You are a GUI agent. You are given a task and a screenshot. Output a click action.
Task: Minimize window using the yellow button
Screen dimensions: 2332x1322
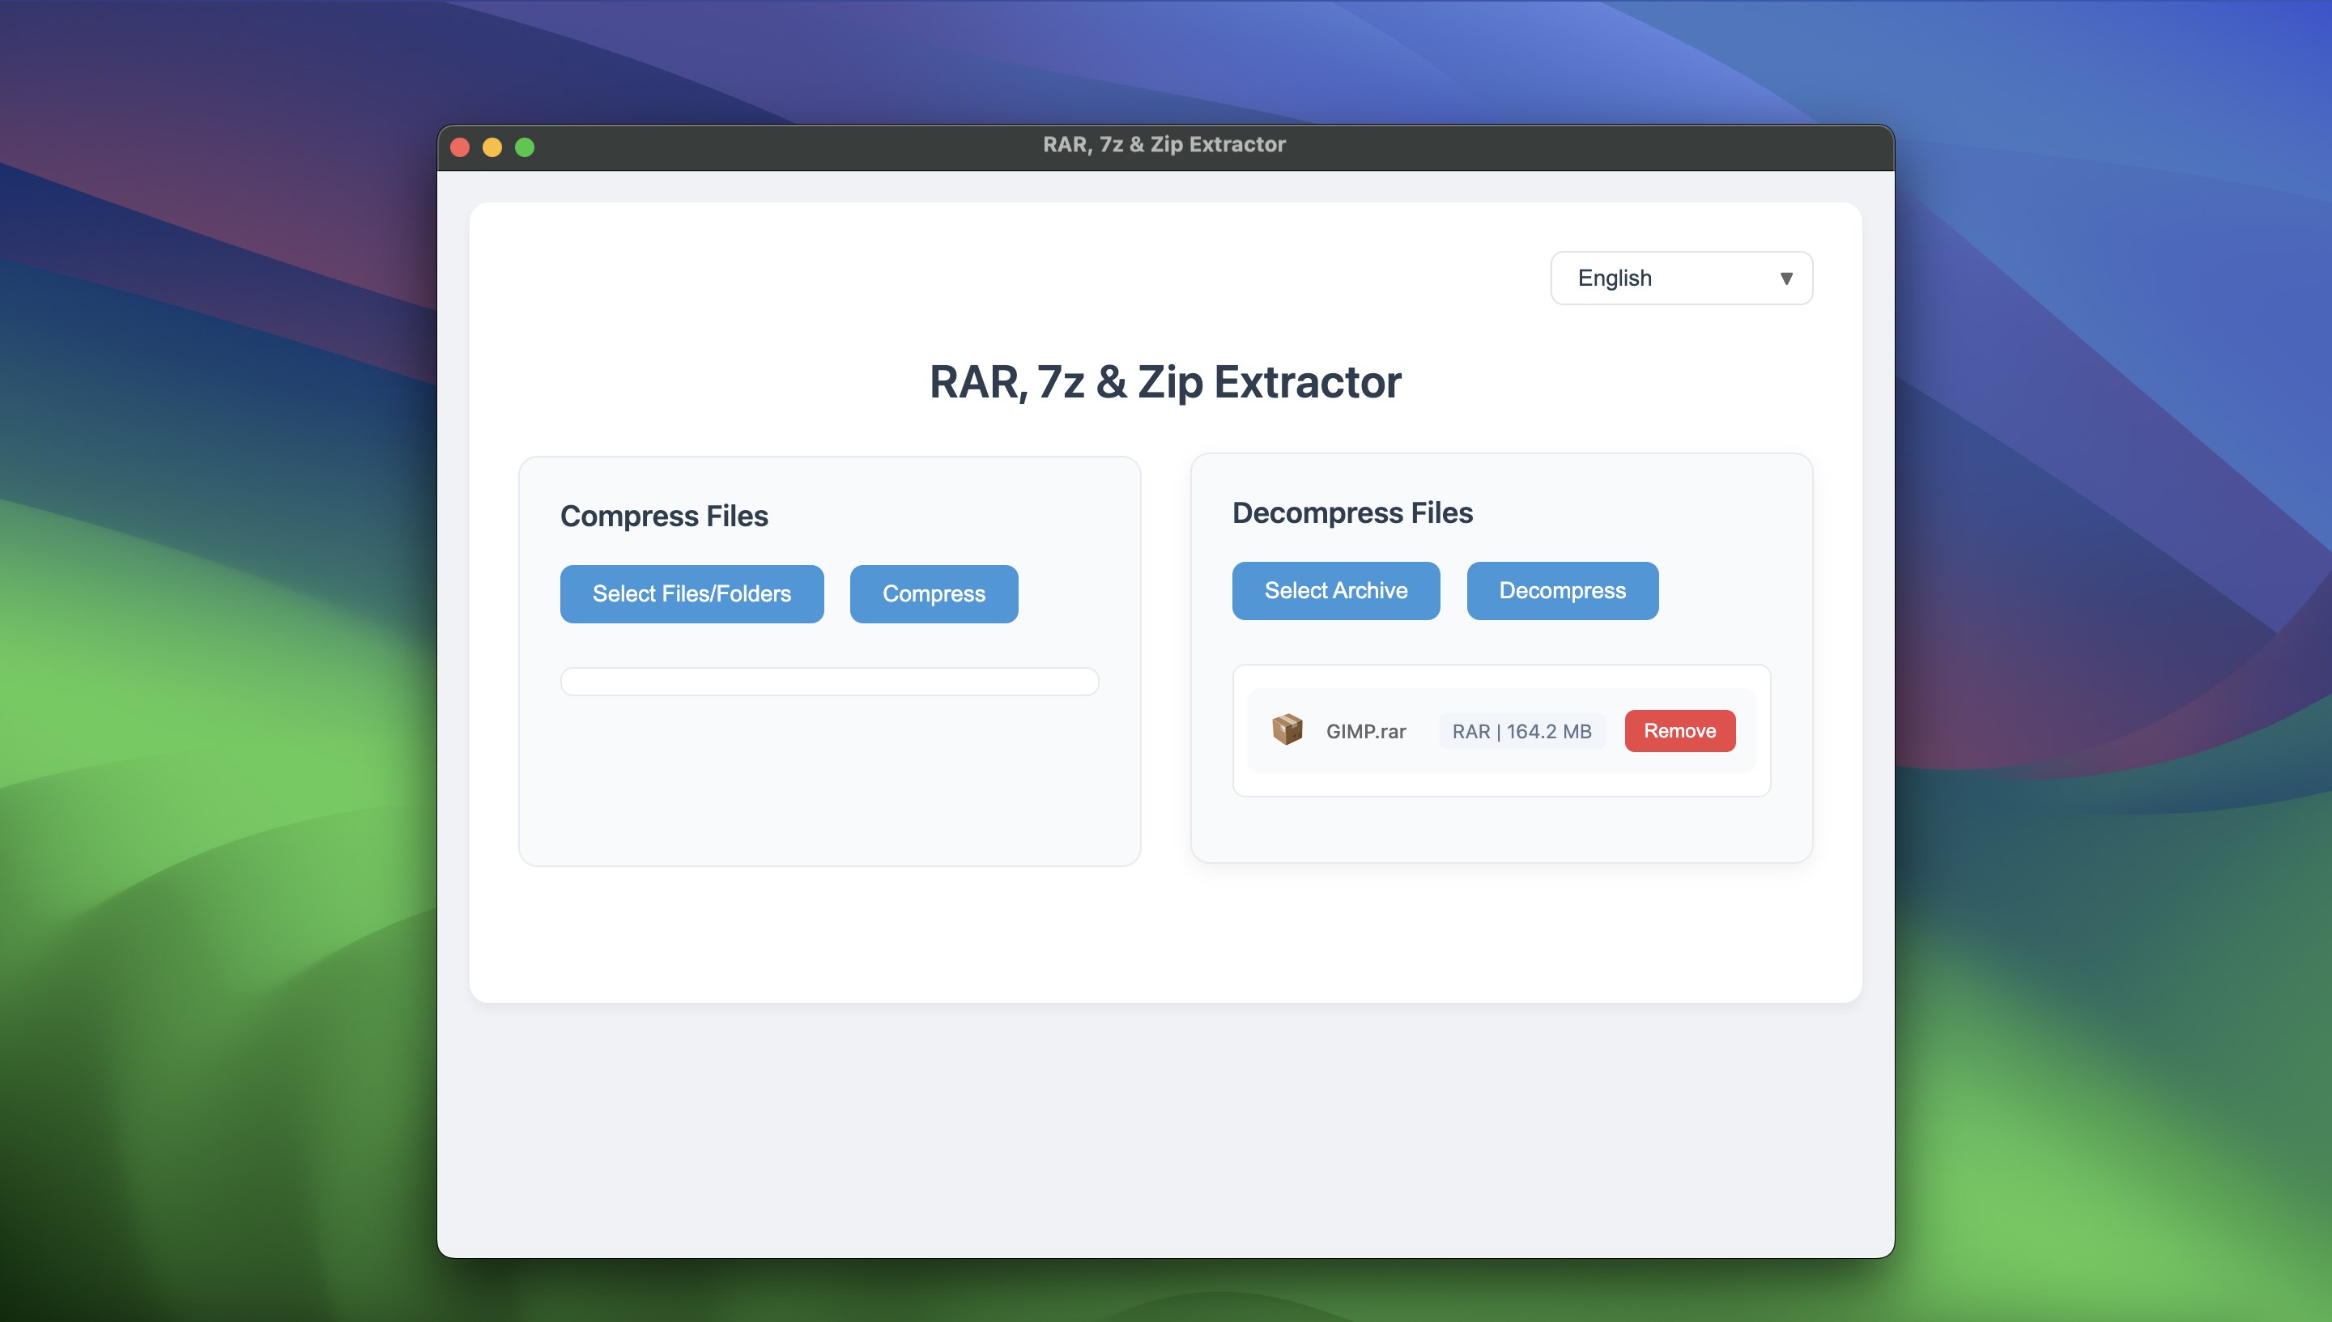click(x=492, y=147)
